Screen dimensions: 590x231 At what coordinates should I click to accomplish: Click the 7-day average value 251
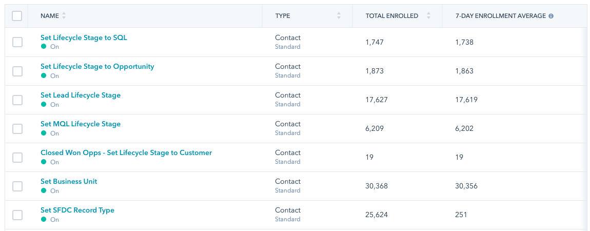(461, 215)
